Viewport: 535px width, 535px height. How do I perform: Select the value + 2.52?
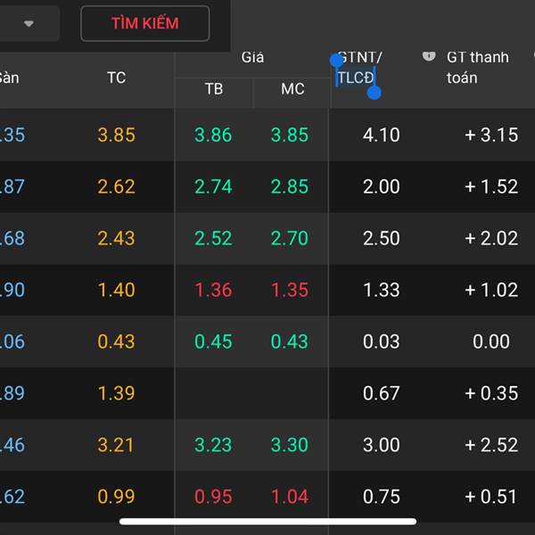click(491, 445)
